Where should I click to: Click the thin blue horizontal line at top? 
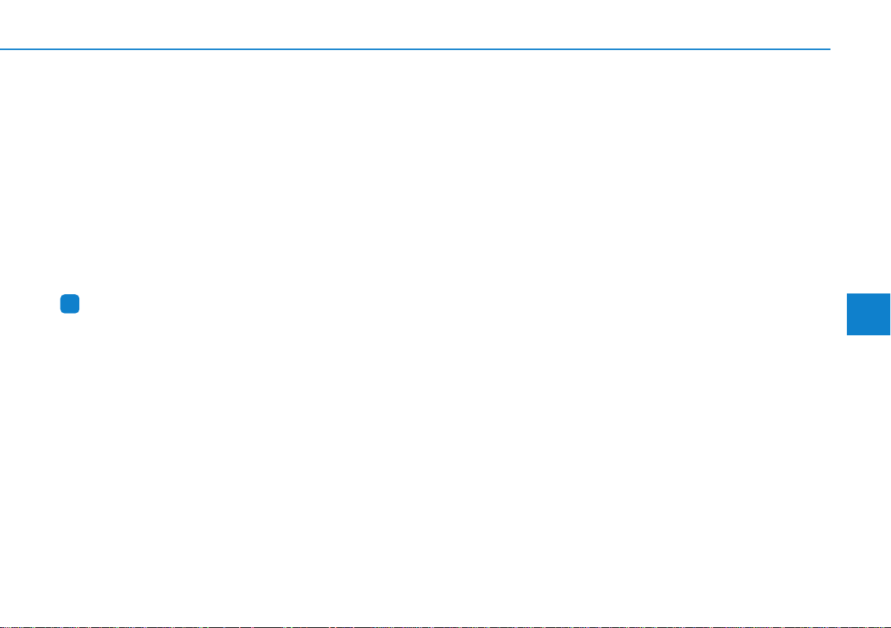click(x=415, y=49)
